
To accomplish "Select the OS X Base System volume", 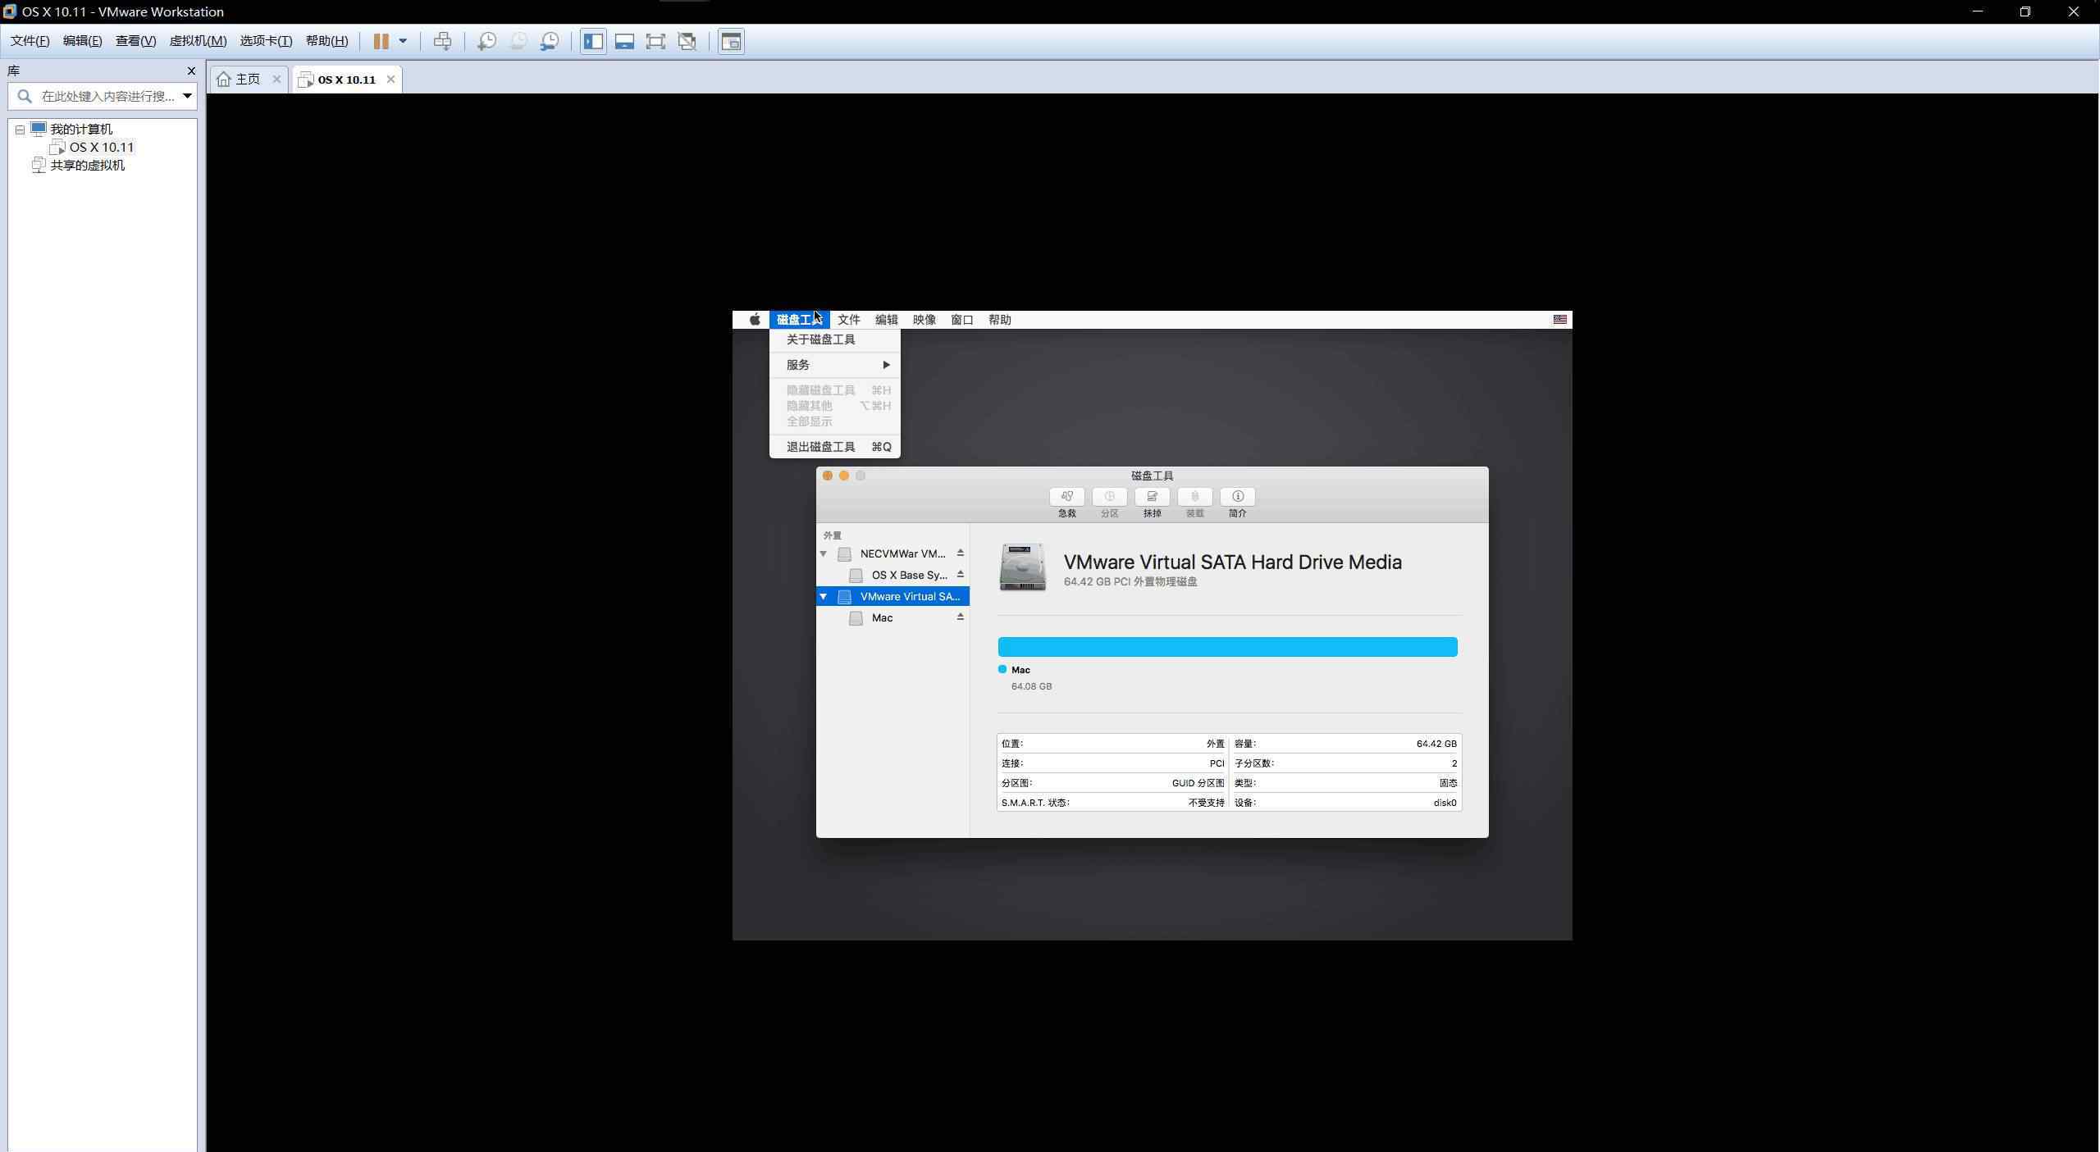I will [908, 575].
